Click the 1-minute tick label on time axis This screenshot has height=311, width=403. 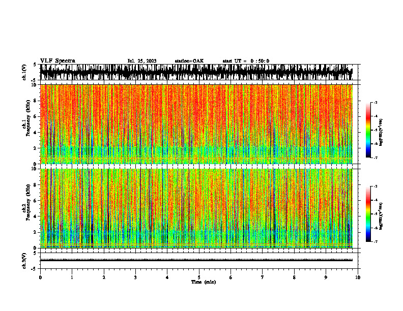point(72,277)
